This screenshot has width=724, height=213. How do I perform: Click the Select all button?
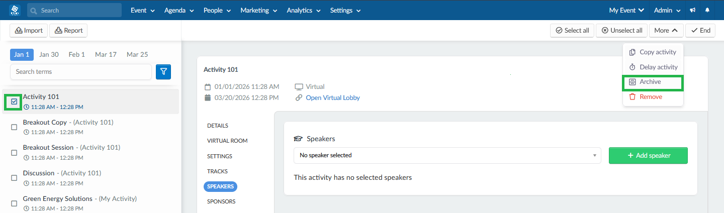pos(572,31)
